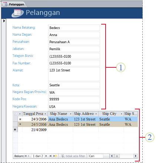Select row selector of 24/3/2006 order

15,119
